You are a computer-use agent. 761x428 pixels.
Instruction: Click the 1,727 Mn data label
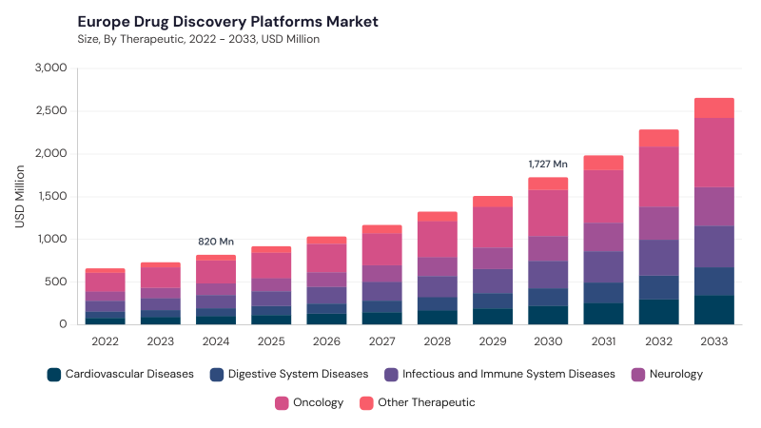click(548, 165)
